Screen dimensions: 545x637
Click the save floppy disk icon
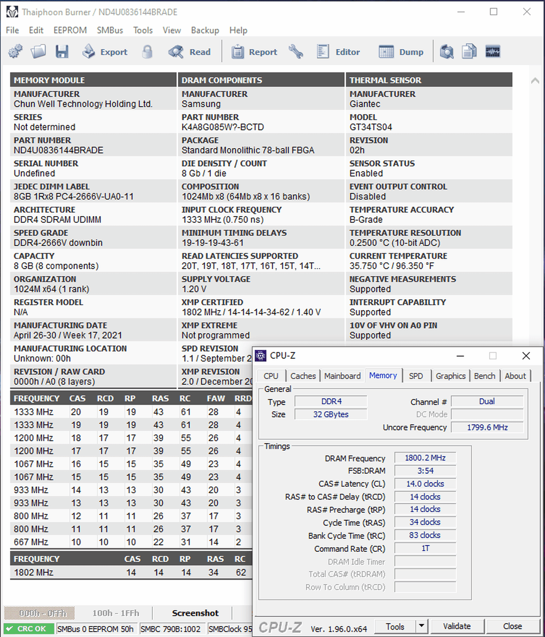coord(62,52)
